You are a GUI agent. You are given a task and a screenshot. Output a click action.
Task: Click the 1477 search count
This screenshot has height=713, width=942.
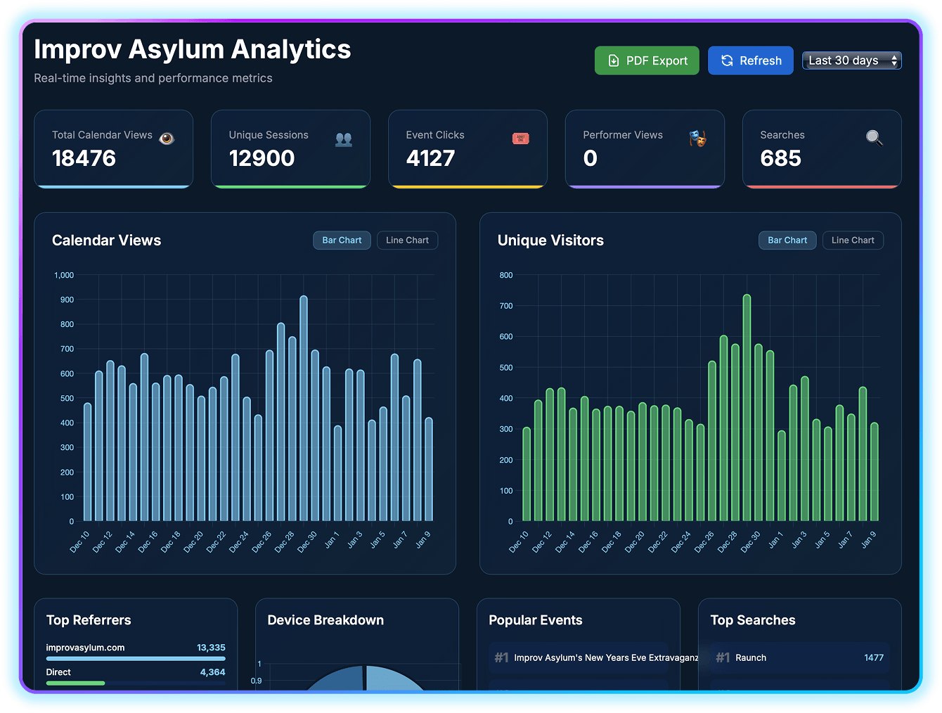[x=874, y=658]
